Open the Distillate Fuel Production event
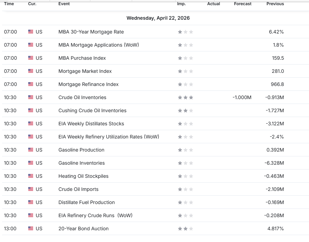This screenshot has height=242, width=309. 87,202
